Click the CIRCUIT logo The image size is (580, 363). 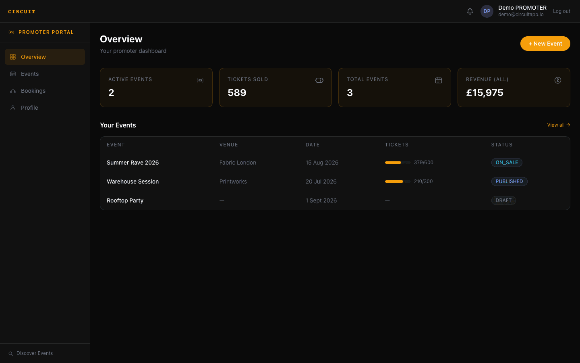pyautogui.click(x=22, y=12)
